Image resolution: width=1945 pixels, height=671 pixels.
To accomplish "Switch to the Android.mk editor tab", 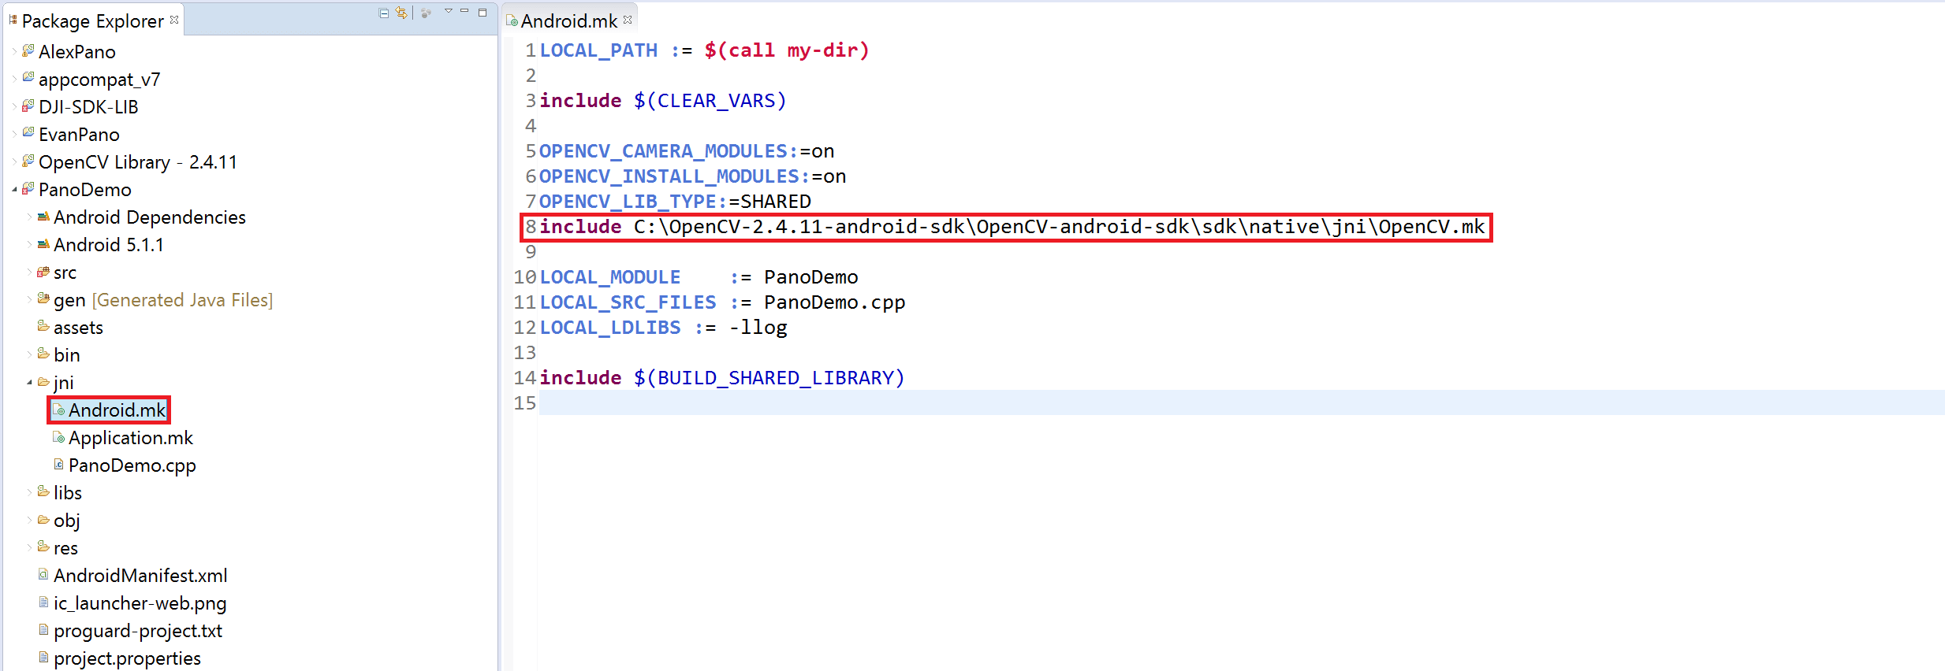I will pyautogui.click(x=568, y=21).
